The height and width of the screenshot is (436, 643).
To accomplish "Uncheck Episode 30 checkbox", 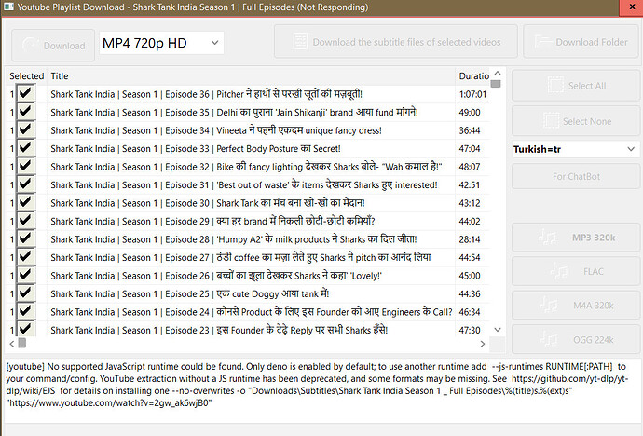I will [25, 202].
